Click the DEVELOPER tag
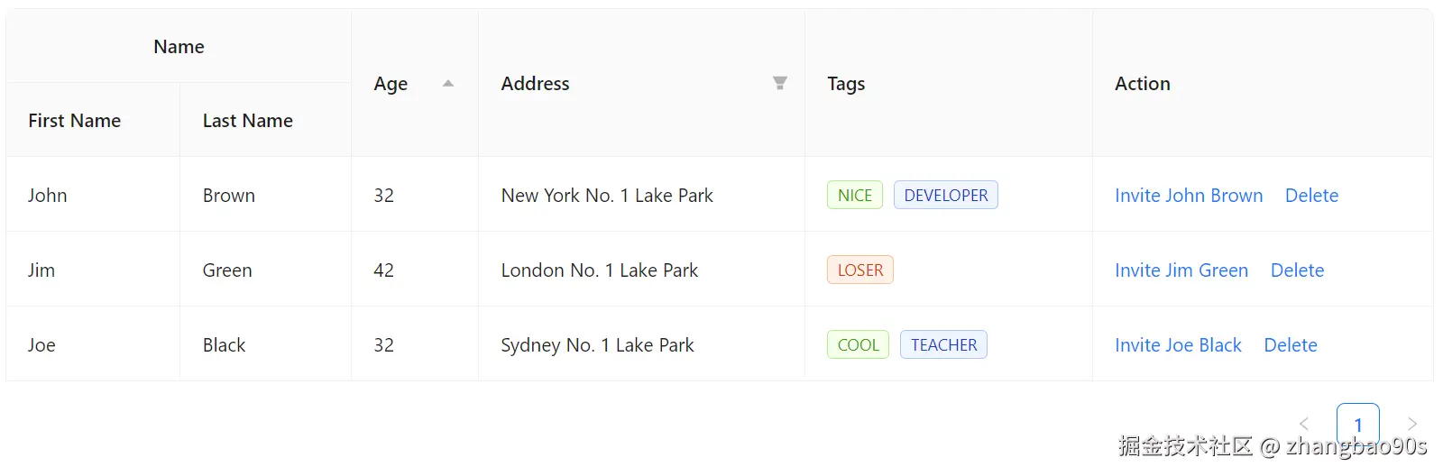Viewport: 1443px width, 476px height. [x=945, y=196]
